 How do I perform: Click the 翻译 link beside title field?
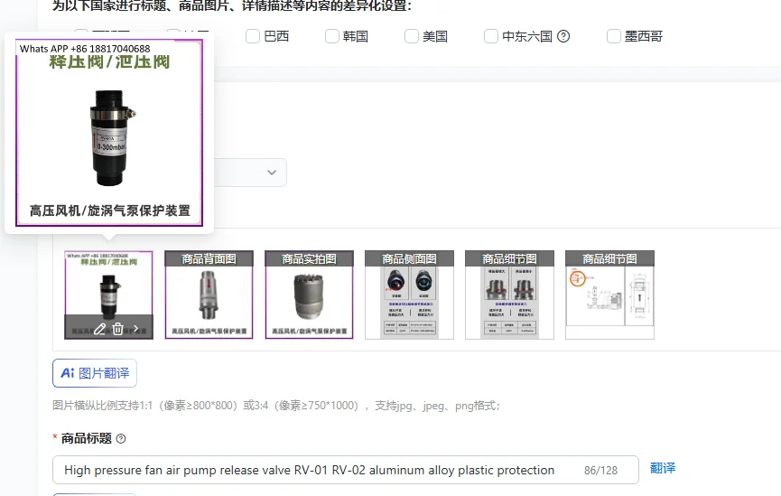click(x=663, y=468)
